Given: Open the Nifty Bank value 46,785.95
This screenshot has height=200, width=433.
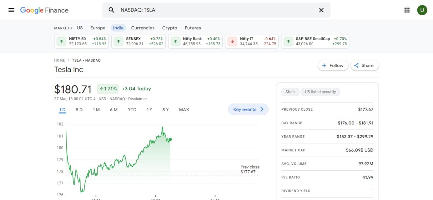Looking at the screenshot, I should click(x=192, y=44).
